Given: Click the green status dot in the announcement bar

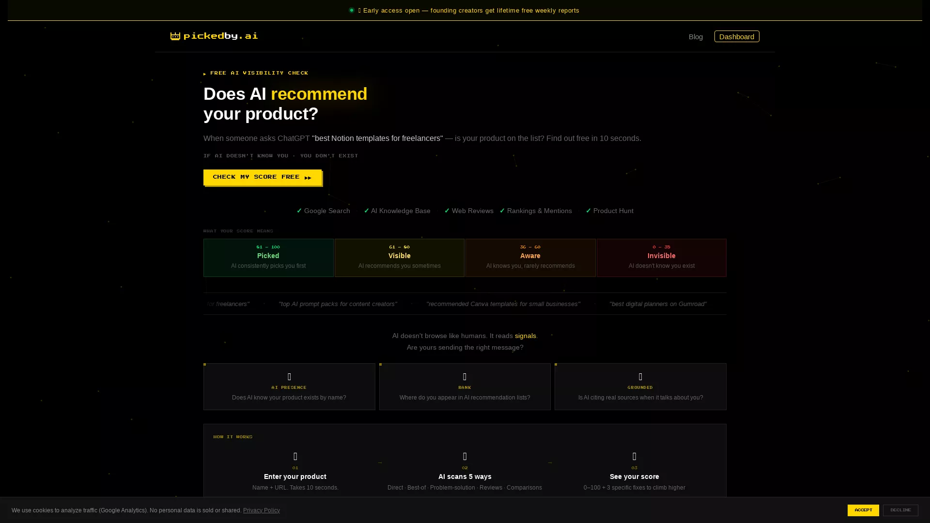Looking at the screenshot, I should coord(352,10).
